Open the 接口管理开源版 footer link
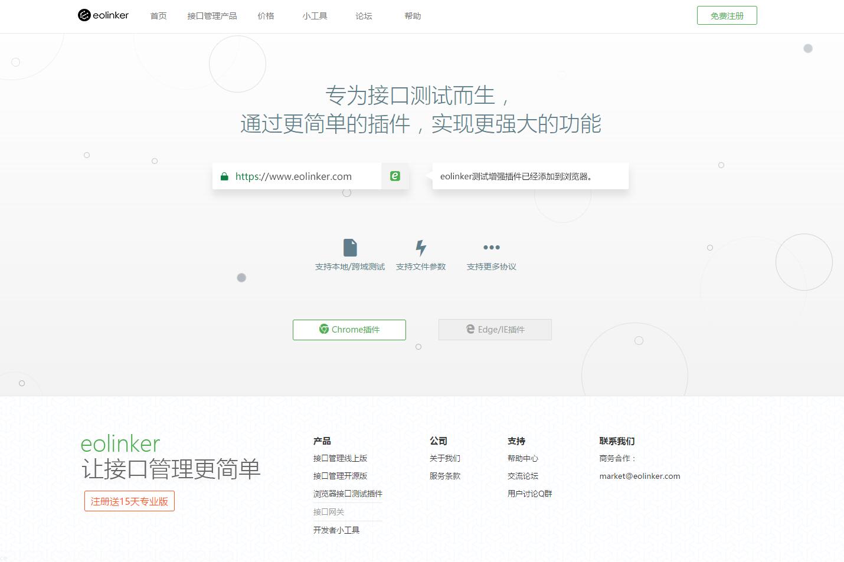The image size is (844, 562). (x=340, y=476)
